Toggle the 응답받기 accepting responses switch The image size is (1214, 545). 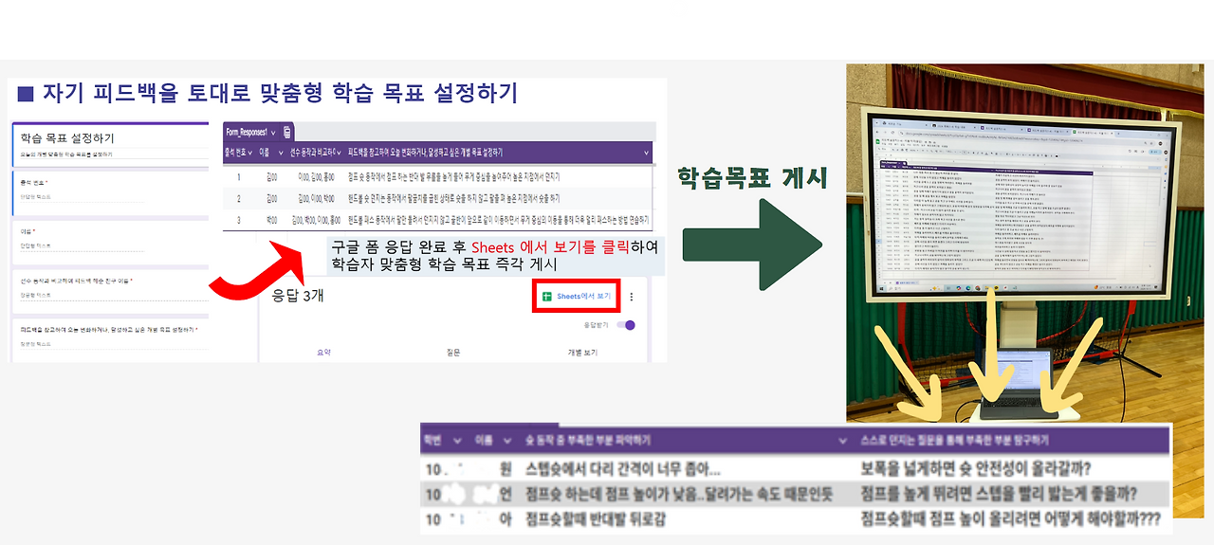pos(625,325)
